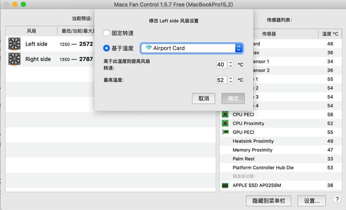Select the 基于温度 radio button

(x=106, y=48)
